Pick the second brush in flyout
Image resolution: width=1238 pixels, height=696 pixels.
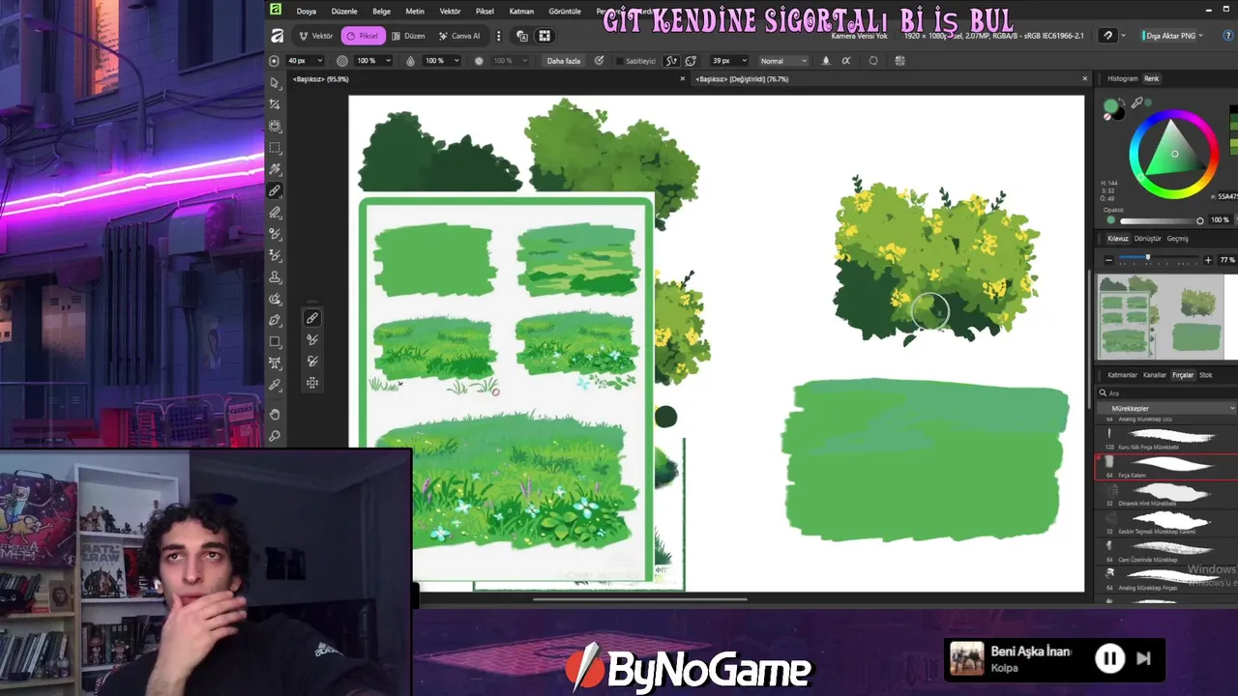311,339
